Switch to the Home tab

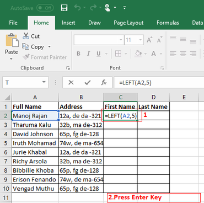click(41, 23)
